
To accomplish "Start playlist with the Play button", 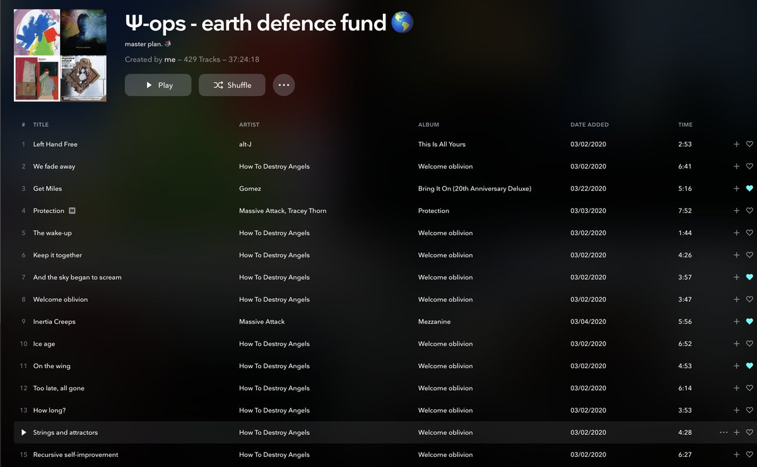I will point(158,85).
